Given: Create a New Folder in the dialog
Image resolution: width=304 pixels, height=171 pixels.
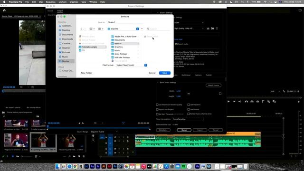Looking at the screenshot, I should point(86,73).
